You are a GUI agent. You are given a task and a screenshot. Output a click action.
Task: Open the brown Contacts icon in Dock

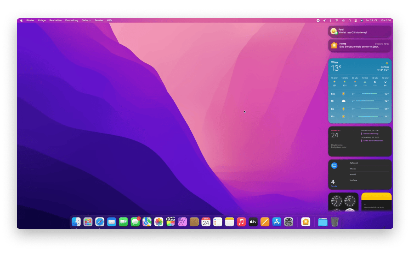coord(194,222)
